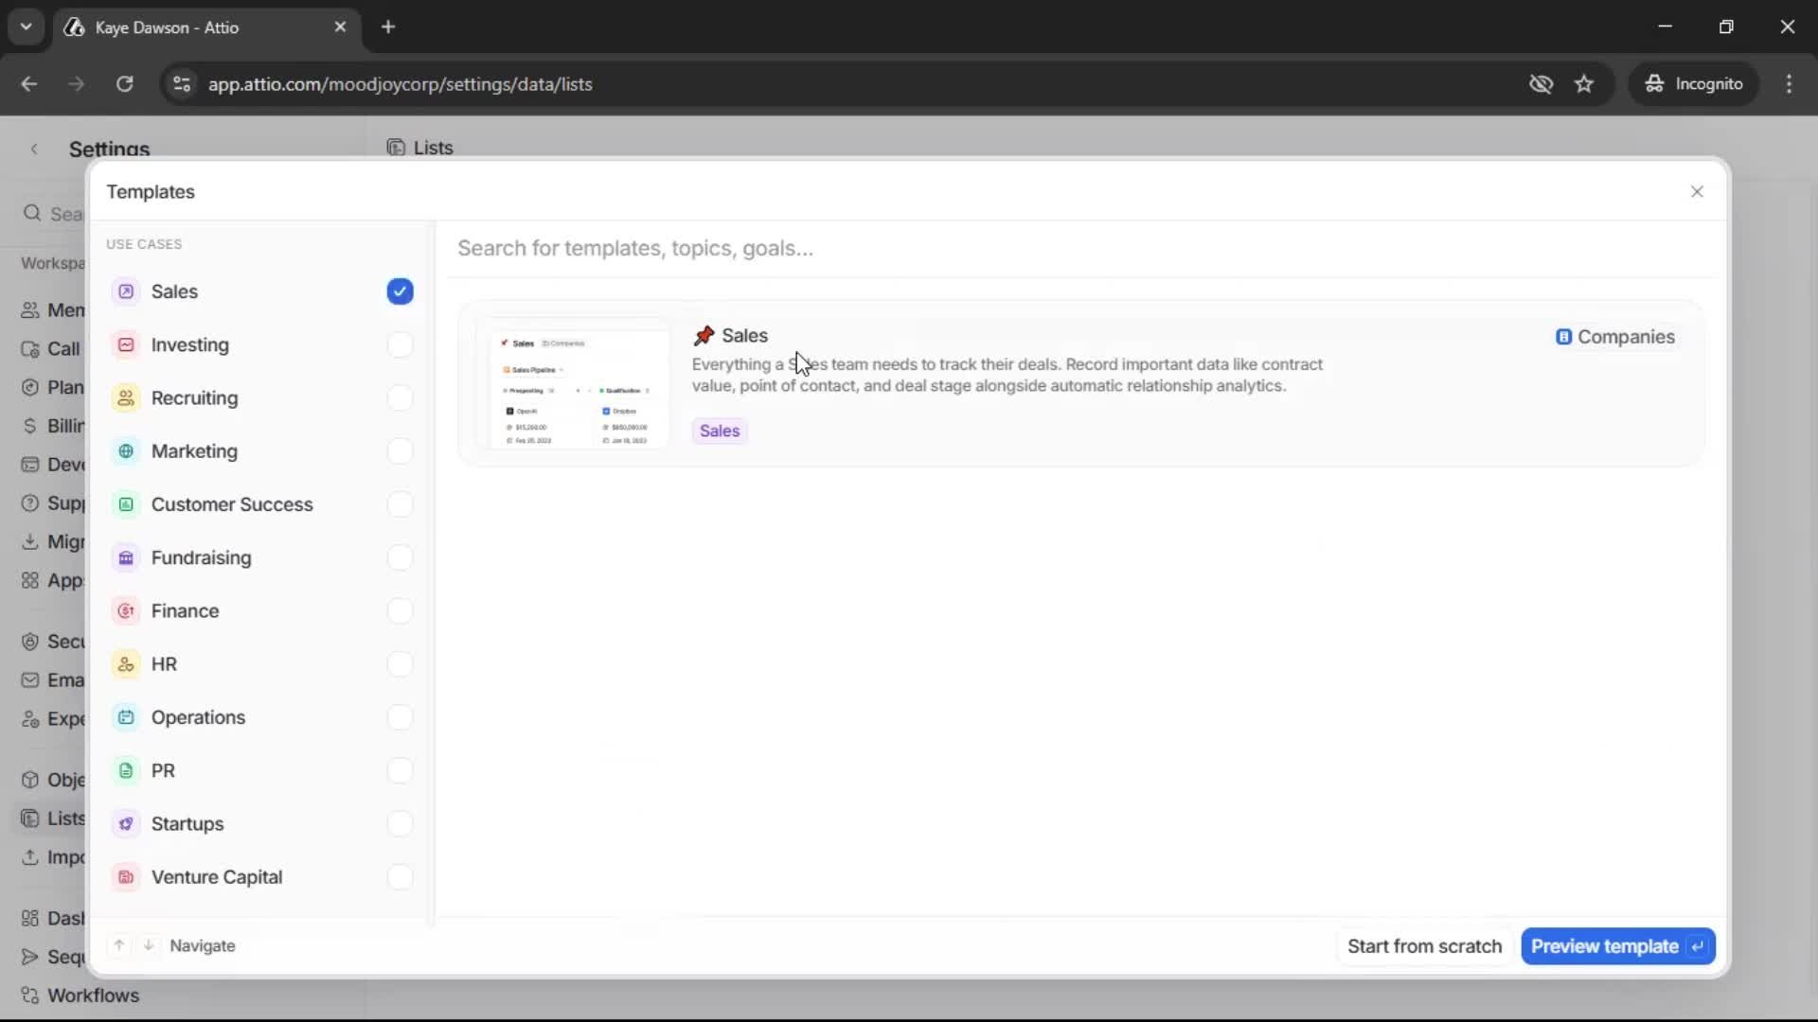Enable the Marketing use case filter
Viewport: 1818px width, 1022px height.
pos(399,451)
